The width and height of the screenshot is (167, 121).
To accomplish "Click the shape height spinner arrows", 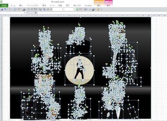I will tap(63, 9).
